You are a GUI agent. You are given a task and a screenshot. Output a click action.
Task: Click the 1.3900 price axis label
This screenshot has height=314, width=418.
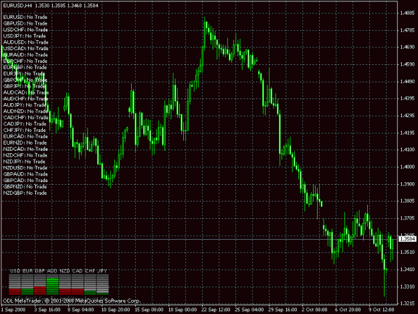tap(407, 184)
